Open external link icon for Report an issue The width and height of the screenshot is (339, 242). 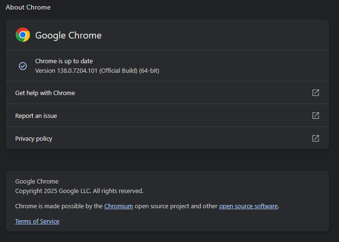pyautogui.click(x=315, y=116)
